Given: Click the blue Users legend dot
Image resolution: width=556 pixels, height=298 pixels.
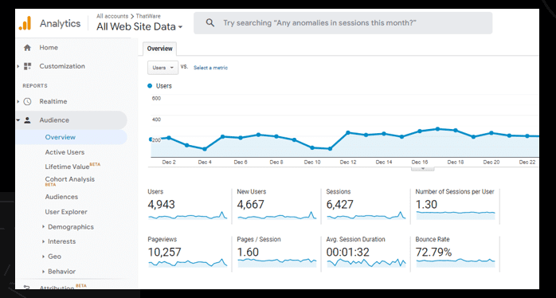Looking at the screenshot, I should (150, 86).
